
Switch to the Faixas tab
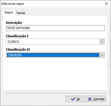[21, 13]
